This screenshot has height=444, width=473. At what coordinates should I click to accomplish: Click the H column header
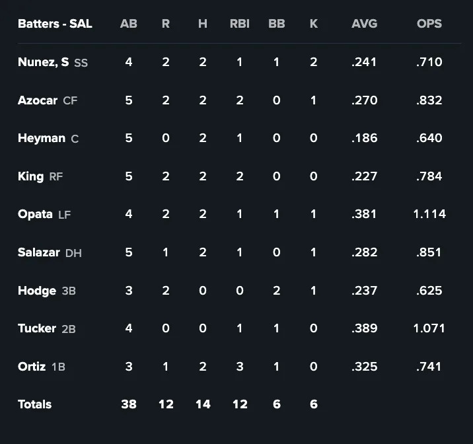pos(203,24)
